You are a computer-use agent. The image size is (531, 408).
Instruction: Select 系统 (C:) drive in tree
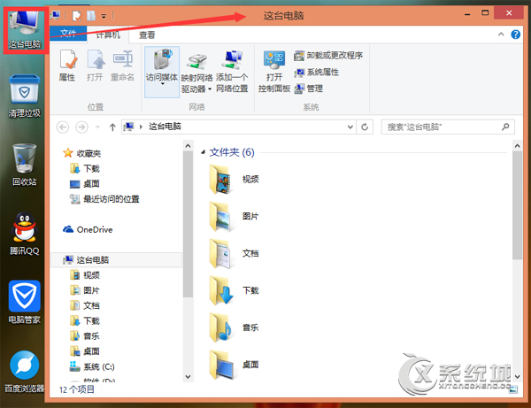[x=92, y=366]
